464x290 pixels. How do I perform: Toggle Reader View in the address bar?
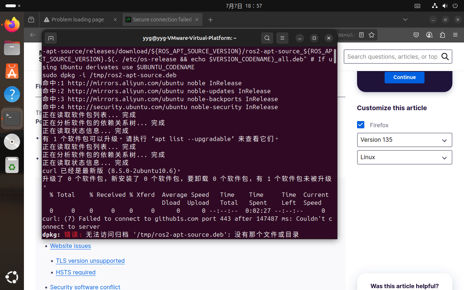[x=361, y=35]
